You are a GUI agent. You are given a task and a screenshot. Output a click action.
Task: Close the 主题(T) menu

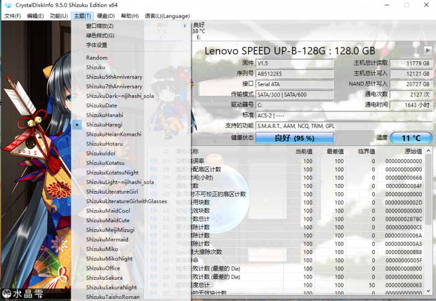[82, 16]
